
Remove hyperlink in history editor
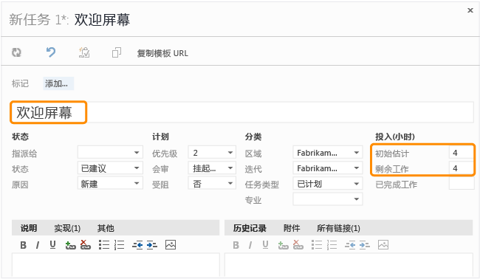298,245
